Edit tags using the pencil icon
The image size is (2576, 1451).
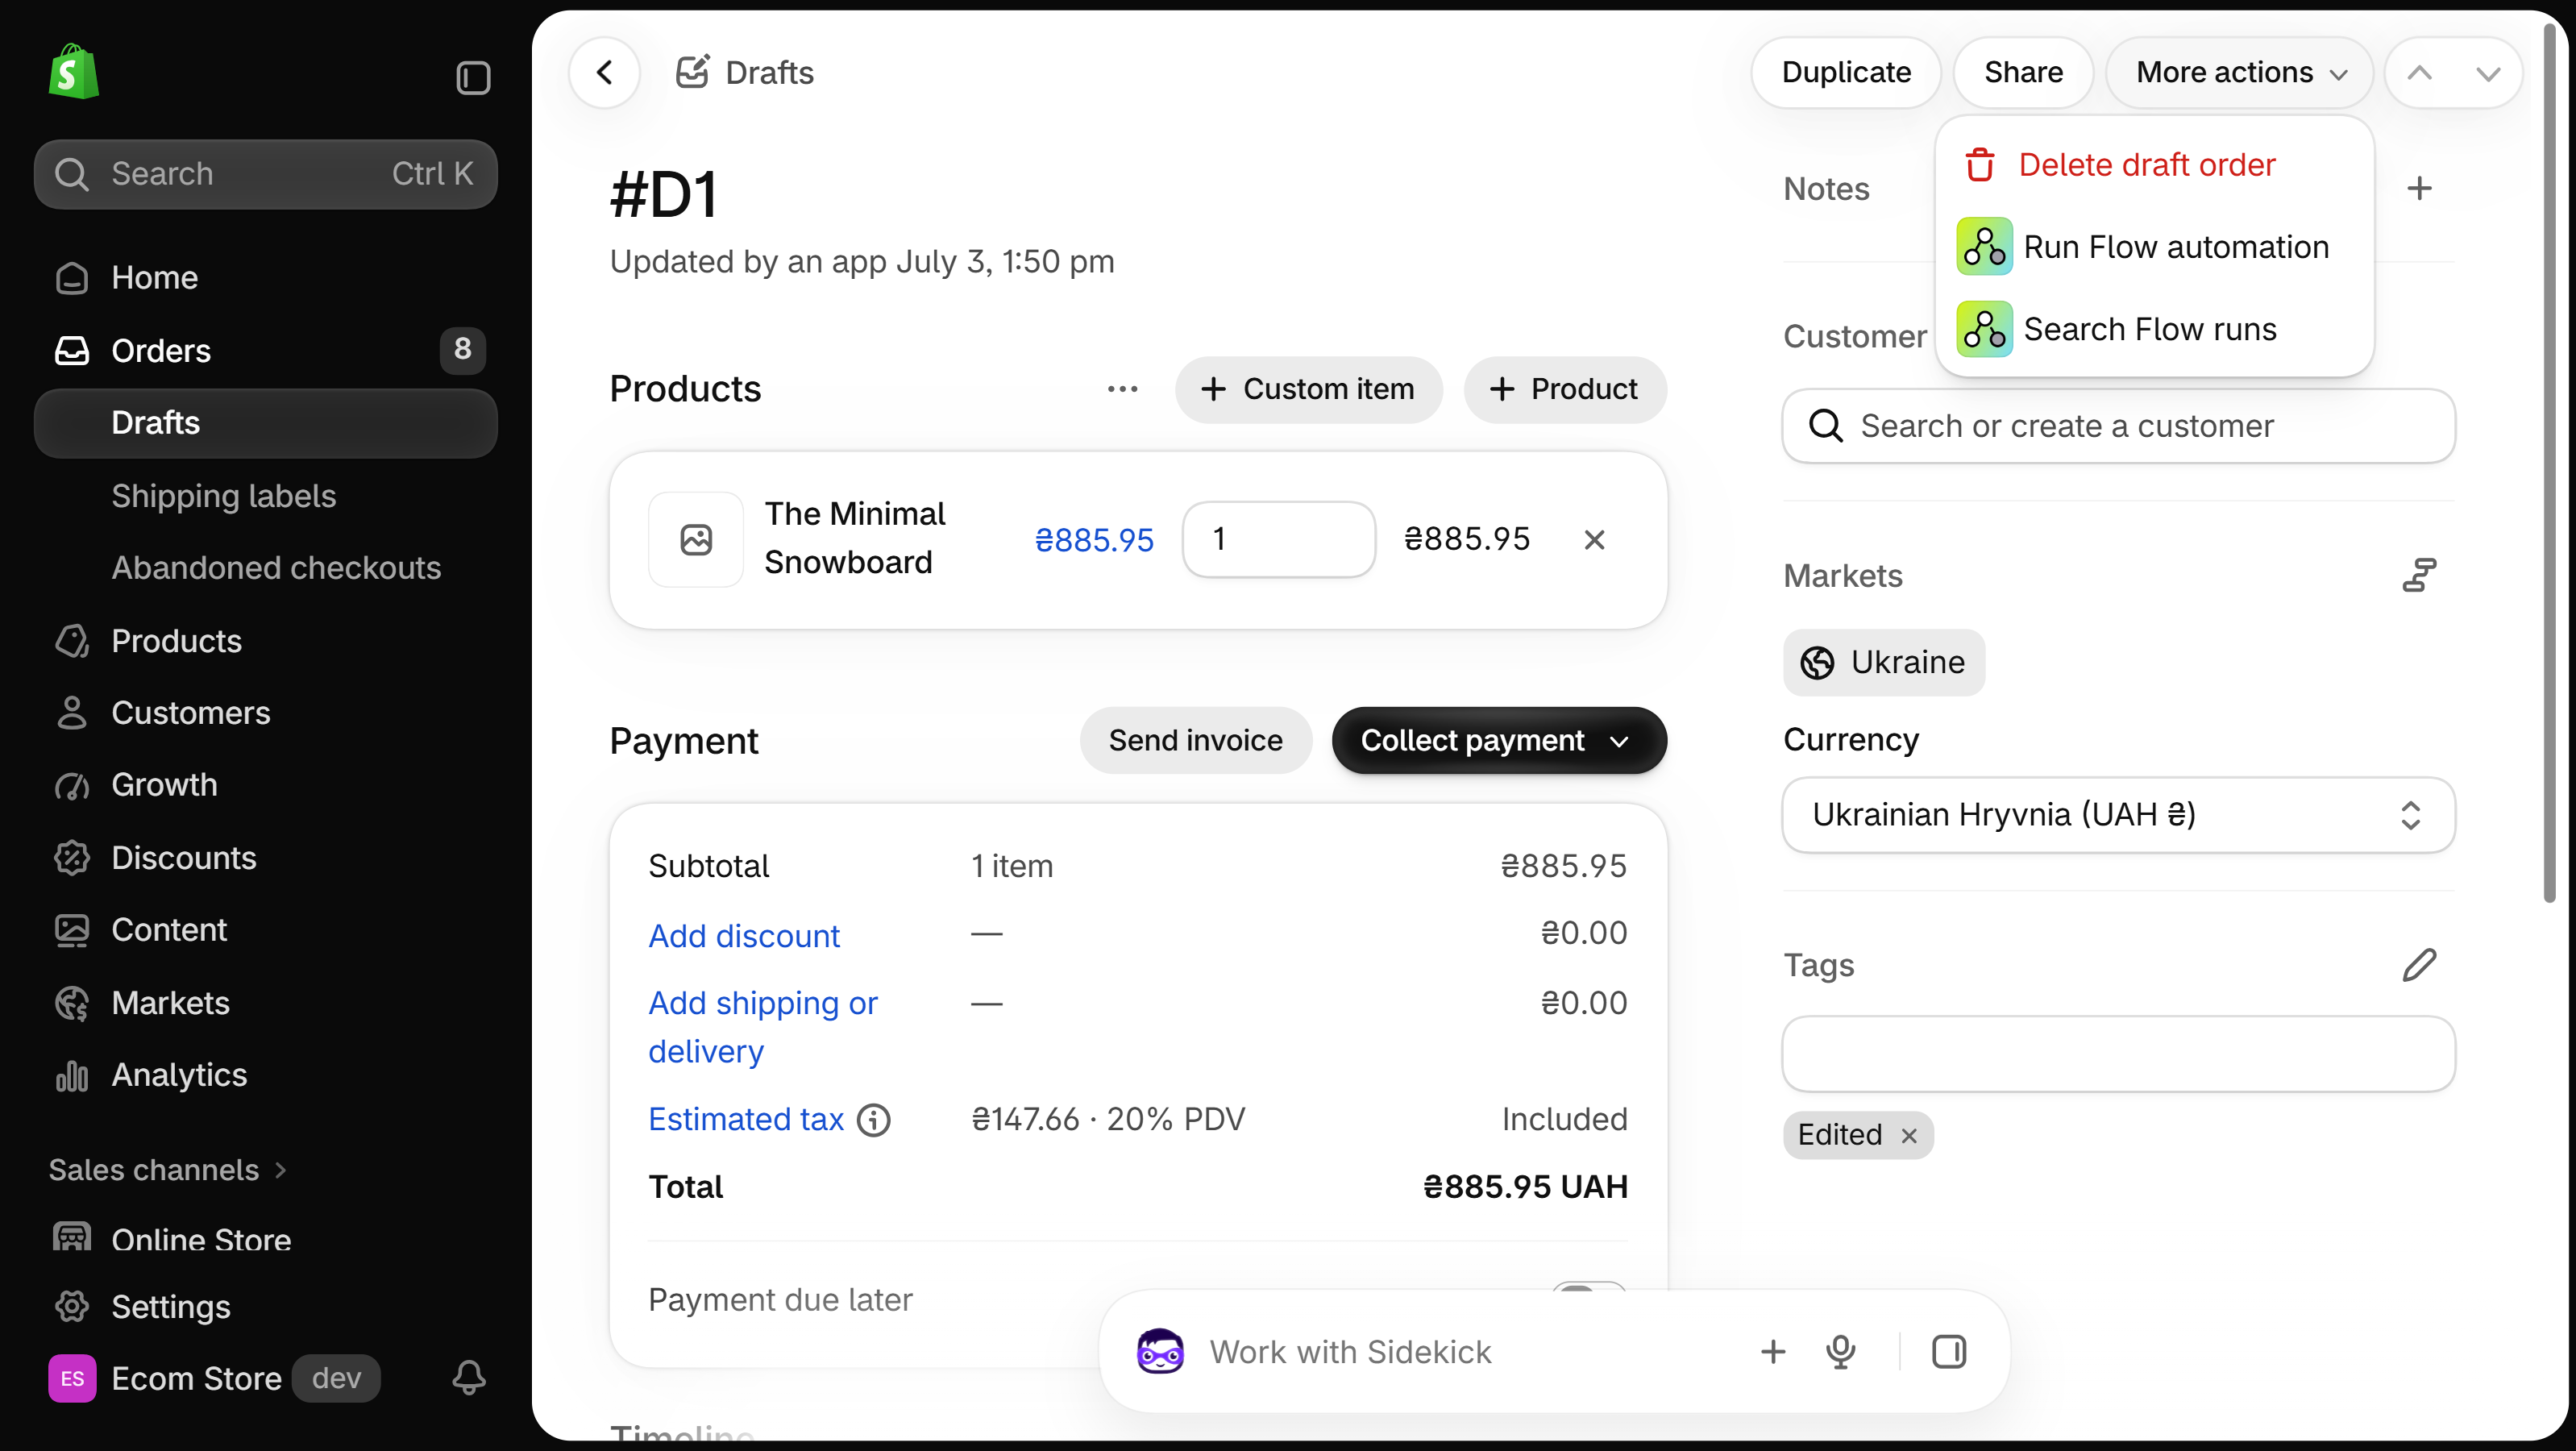(x=2419, y=964)
